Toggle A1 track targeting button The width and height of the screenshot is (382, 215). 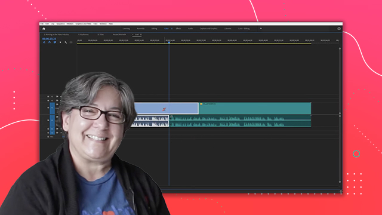pyautogui.click(x=52, y=120)
